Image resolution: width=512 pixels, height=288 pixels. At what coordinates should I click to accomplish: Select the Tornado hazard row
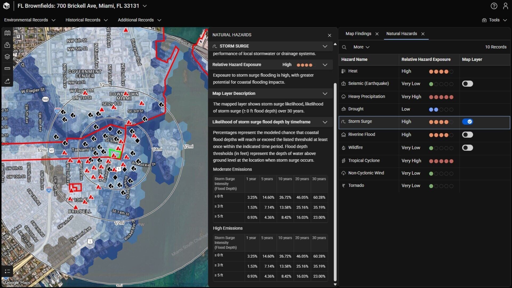tap(424, 186)
